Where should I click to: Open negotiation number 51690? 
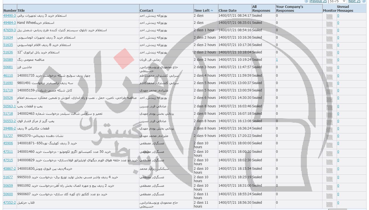(8, 83)
